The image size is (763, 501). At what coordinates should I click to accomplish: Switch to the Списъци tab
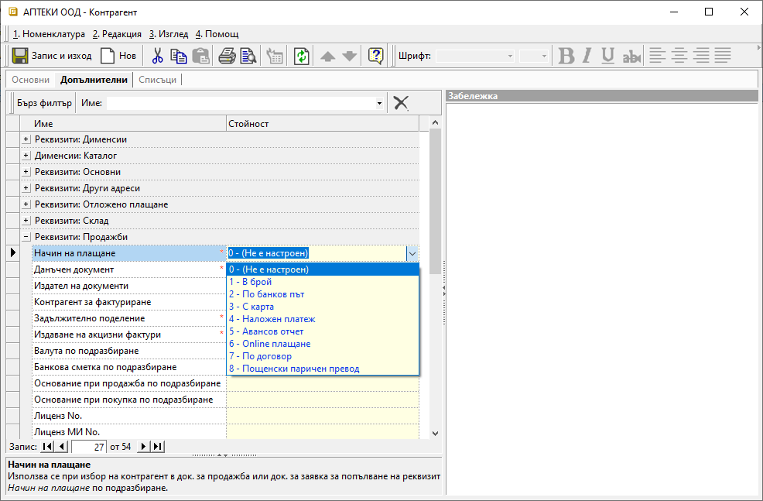point(158,80)
